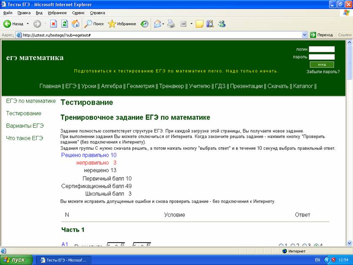
Task: Open the Правка menu
Action: pyautogui.click(x=24, y=13)
